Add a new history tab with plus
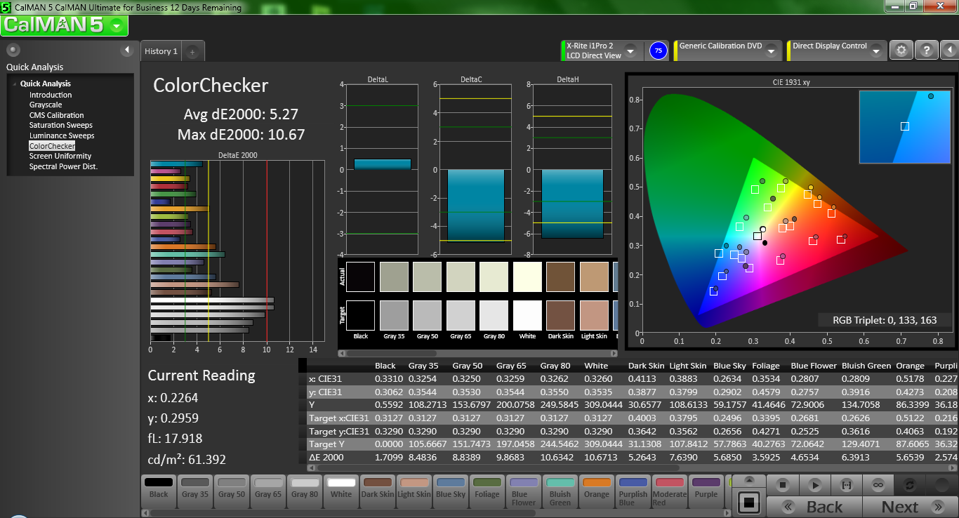Screen dimensions: 959x518 click(x=193, y=51)
